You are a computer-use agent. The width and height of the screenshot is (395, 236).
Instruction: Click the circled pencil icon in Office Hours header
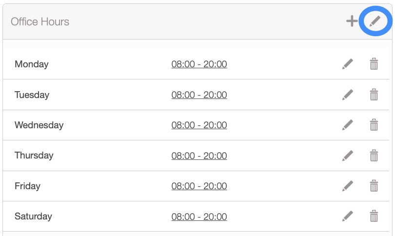(375, 21)
